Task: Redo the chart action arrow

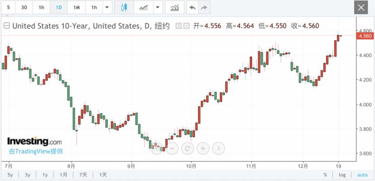Action: (204, 7)
